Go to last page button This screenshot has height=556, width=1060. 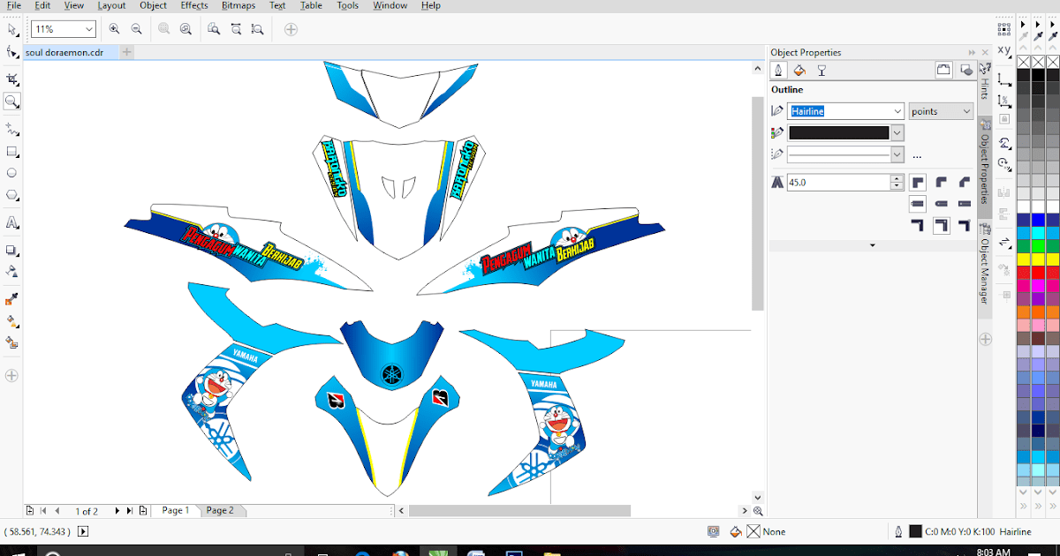tap(129, 510)
